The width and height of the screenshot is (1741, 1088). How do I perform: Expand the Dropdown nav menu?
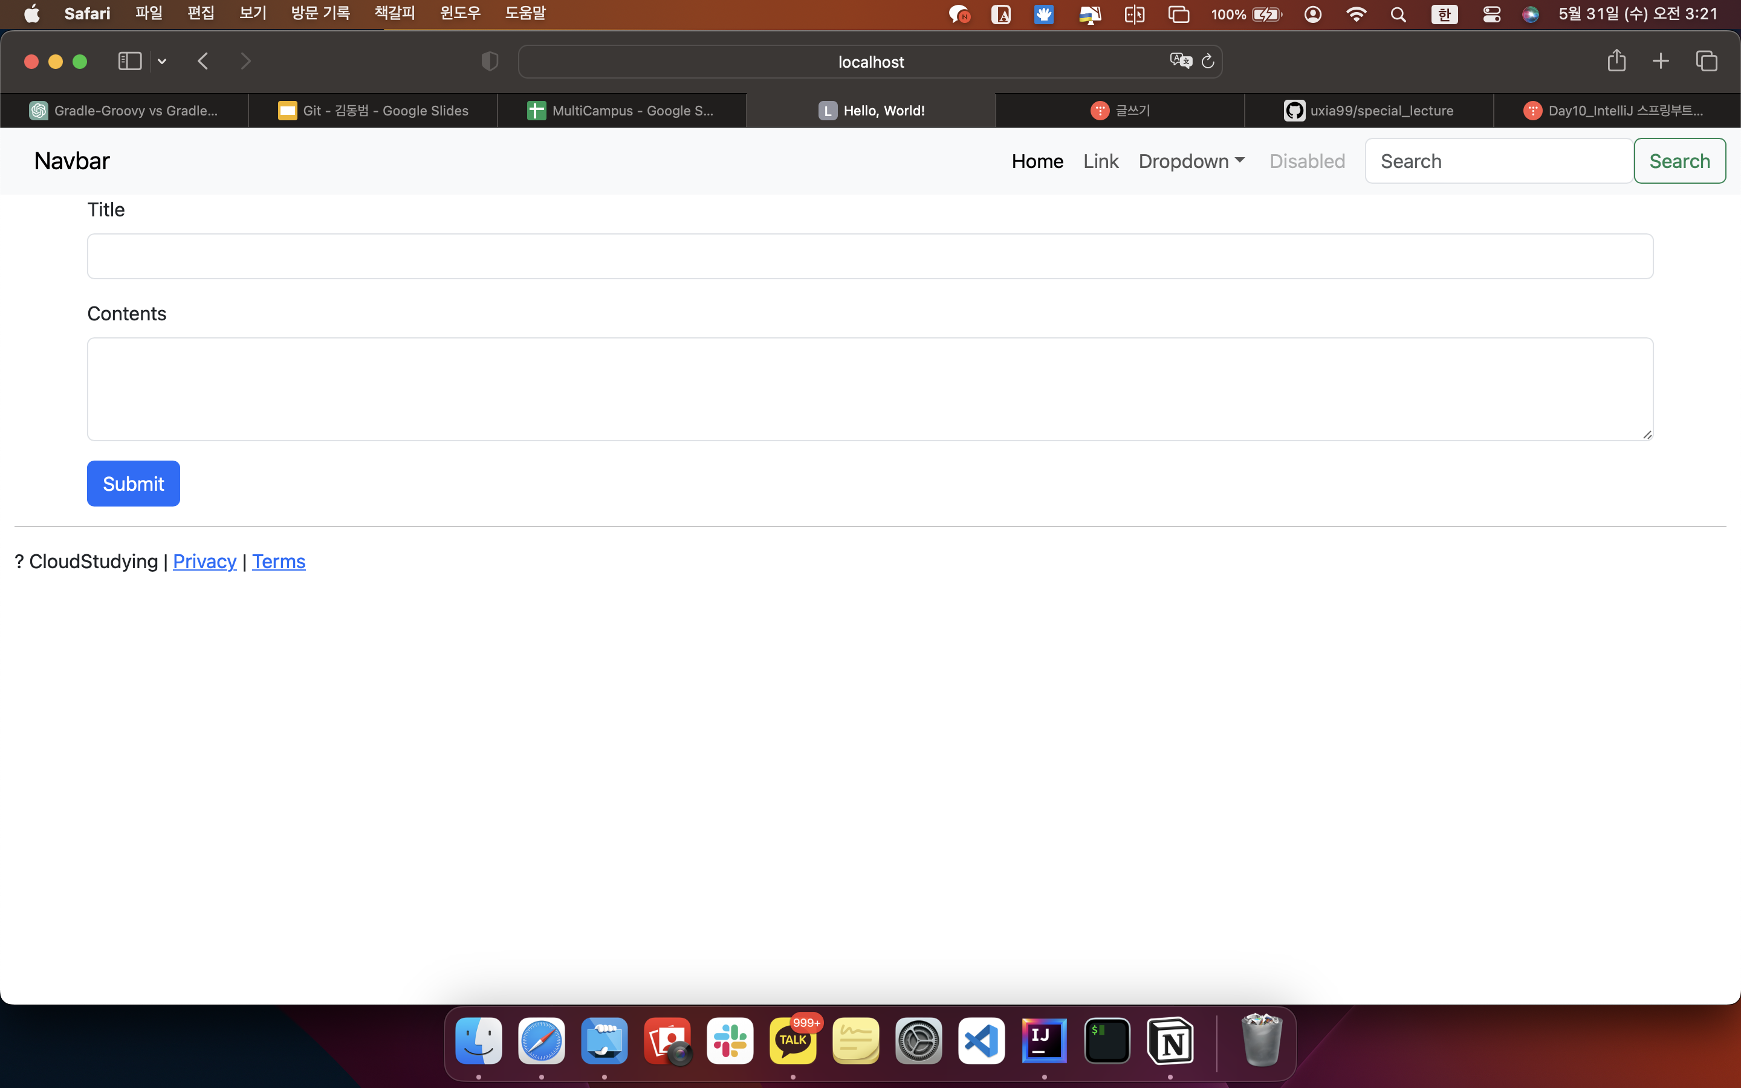1191,161
